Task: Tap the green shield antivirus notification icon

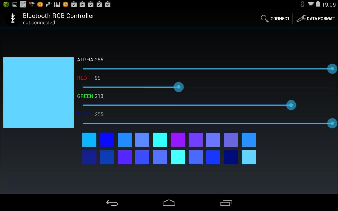Action: (6, 4)
